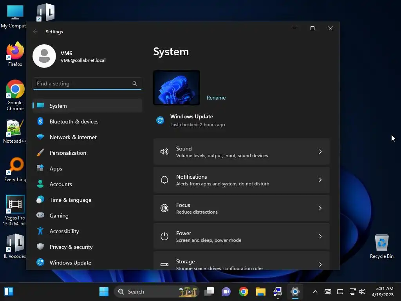Viewport: 401px width, 301px height.
Task: Open Everything search desktop shortcut
Action: [x=15, y=169]
